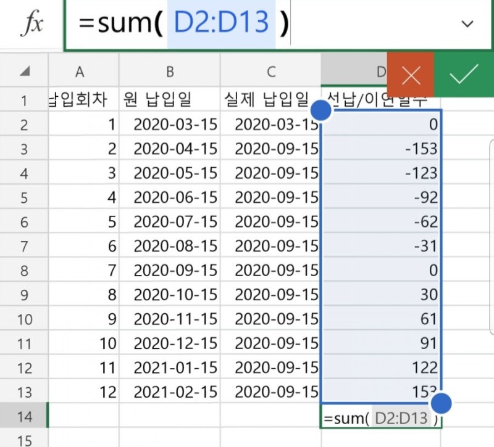Select cell with date 2021-01-15
This screenshot has height=447, width=494.
point(170,367)
